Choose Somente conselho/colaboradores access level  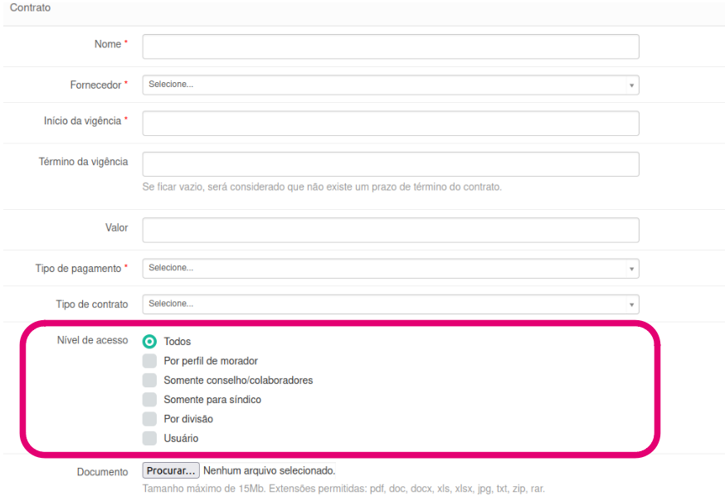(x=149, y=381)
